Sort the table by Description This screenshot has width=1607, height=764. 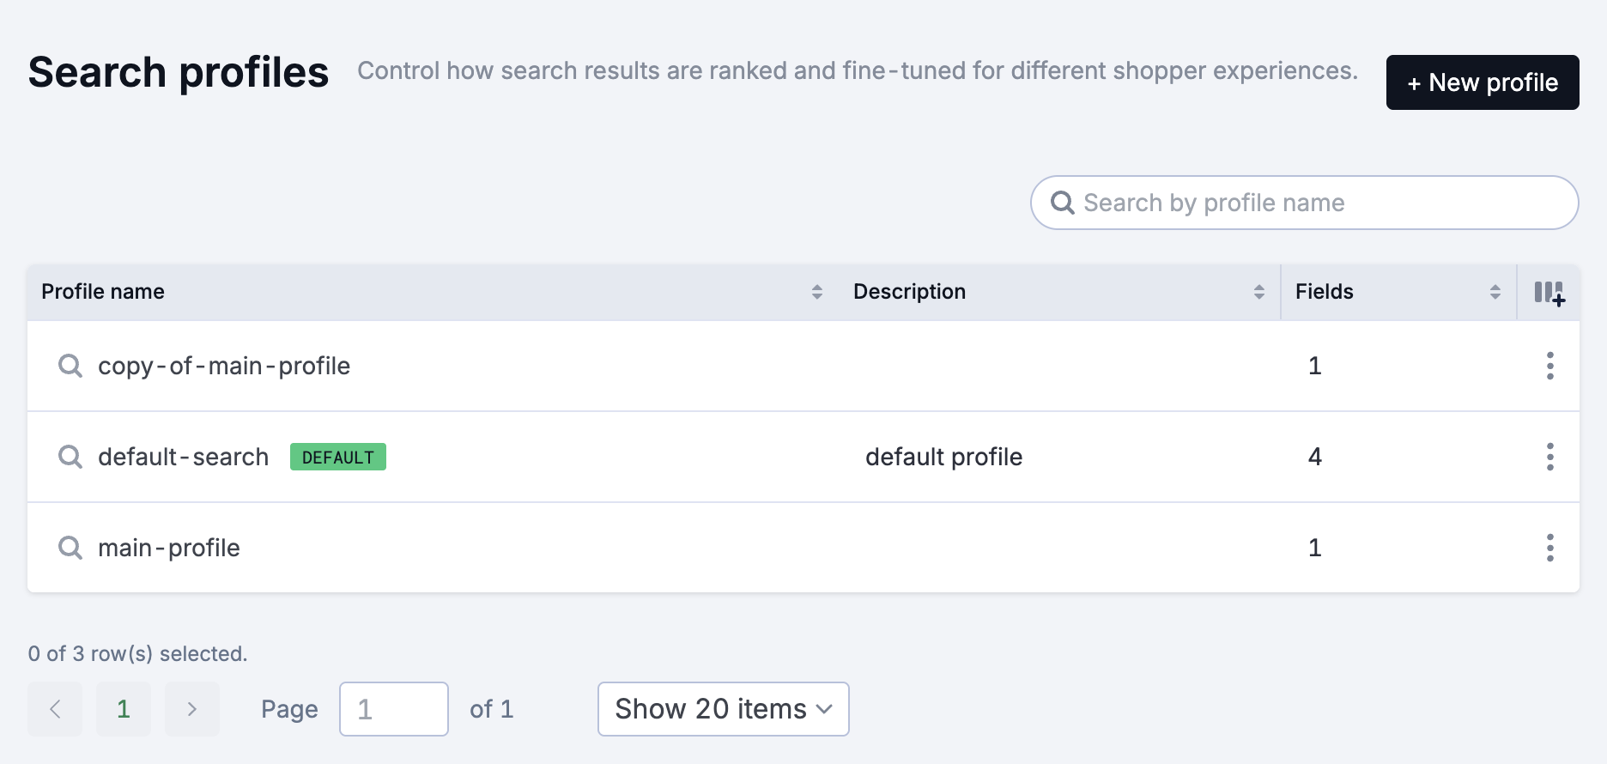[x=1259, y=292]
